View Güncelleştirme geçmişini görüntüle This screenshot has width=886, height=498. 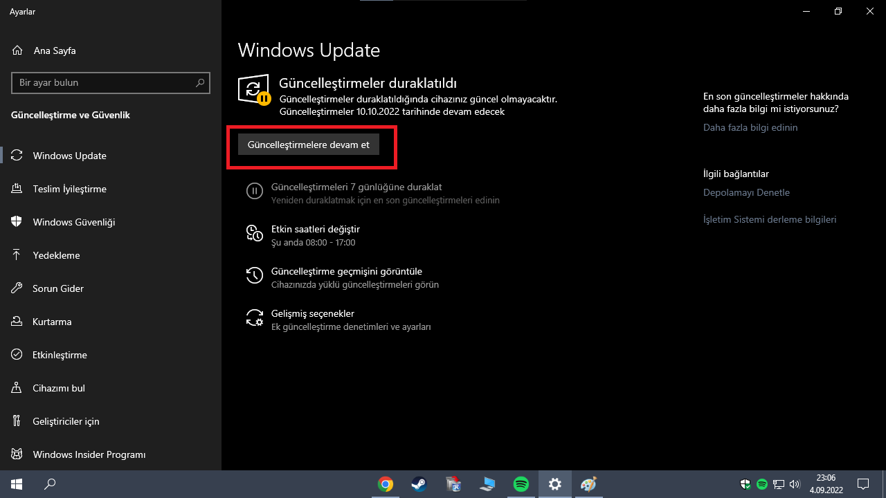point(343,277)
